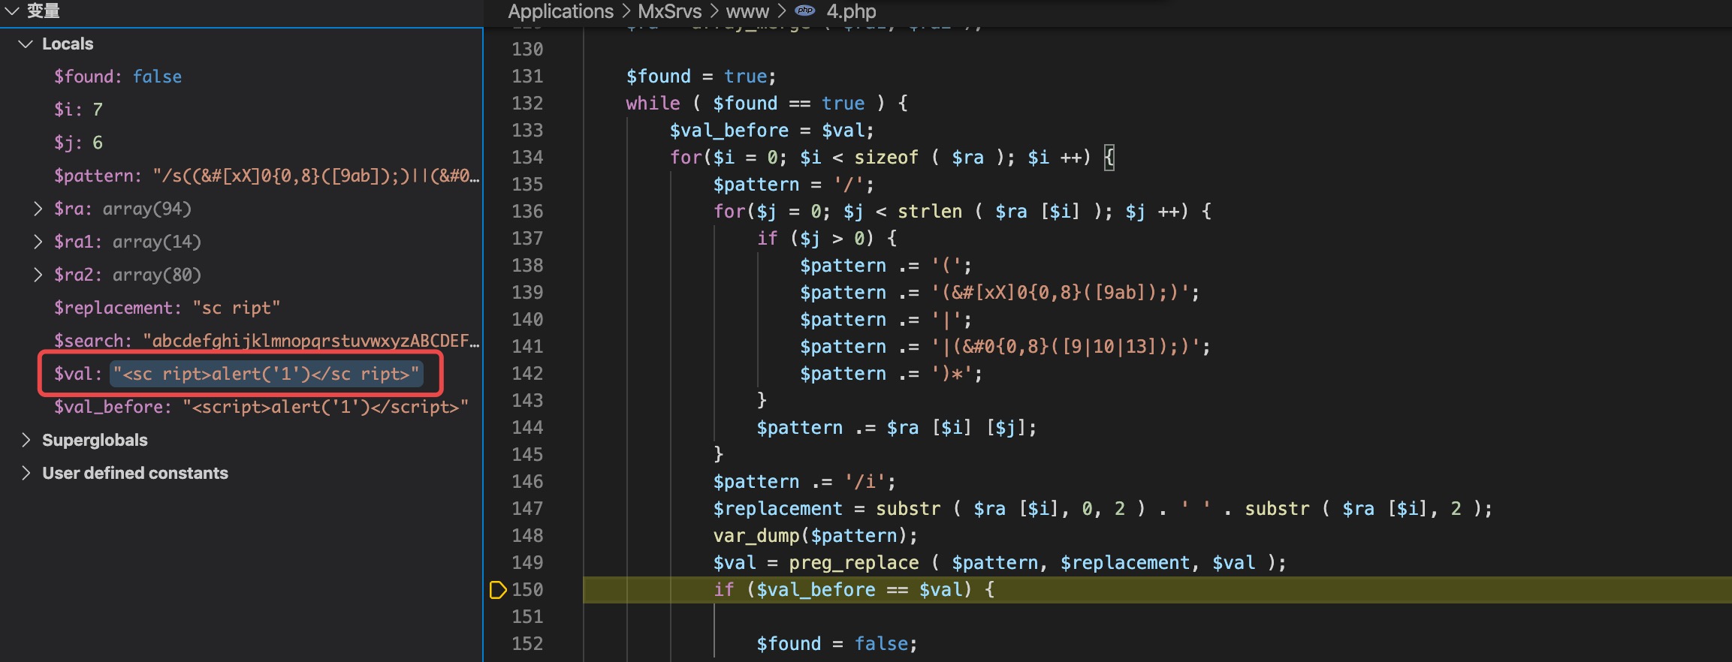Click the Superglobals label
This screenshot has height=662, width=1732.
click(95, 440)
